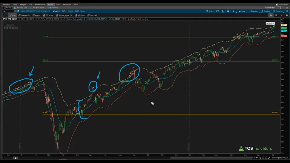
Task: Open the Help tab
Action: point(76,5)
